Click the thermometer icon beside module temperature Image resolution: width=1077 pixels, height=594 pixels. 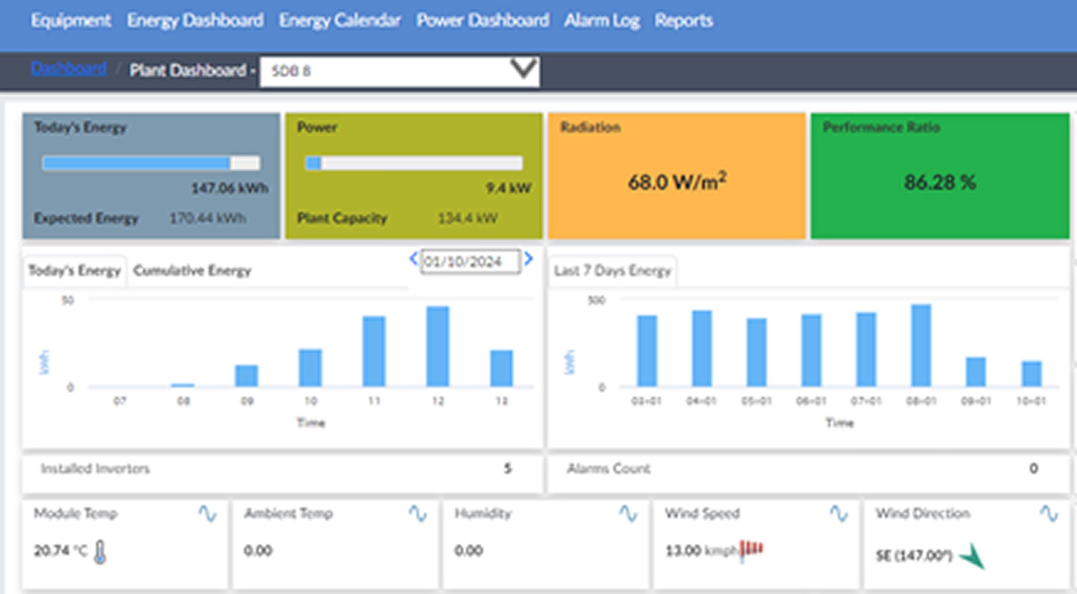pyautogui.click(x=100, y=552)
